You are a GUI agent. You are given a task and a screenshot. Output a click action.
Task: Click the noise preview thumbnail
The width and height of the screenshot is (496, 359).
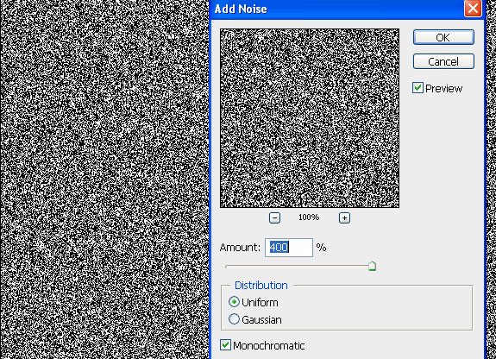[x=310, y=118]
